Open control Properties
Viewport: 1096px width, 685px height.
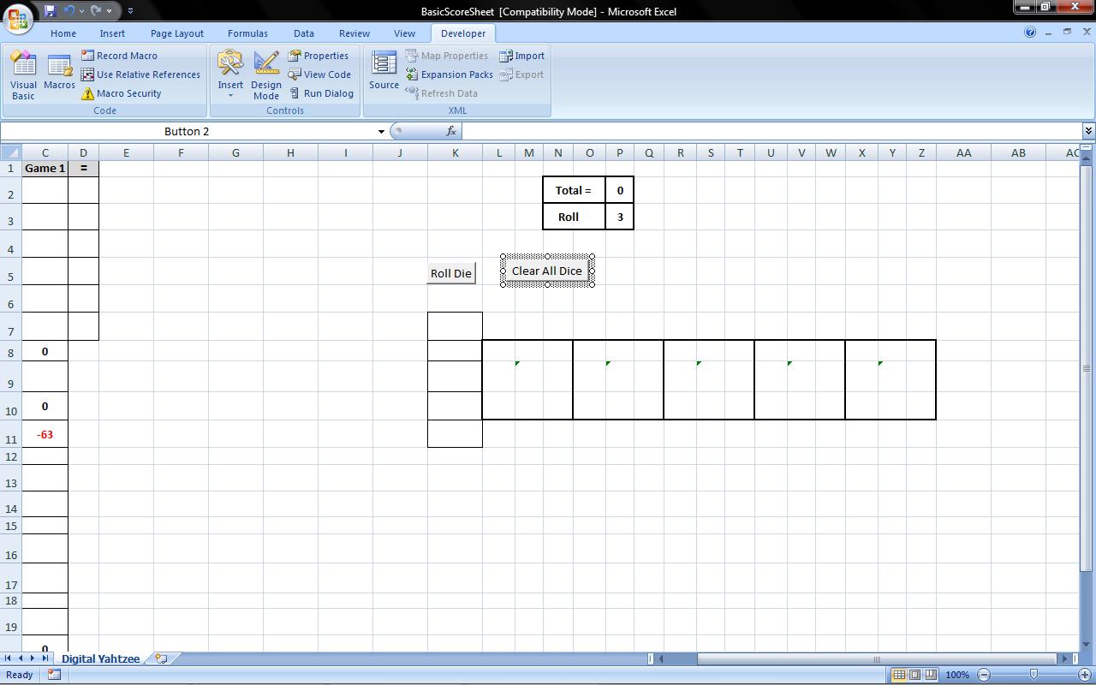[319, 56]
